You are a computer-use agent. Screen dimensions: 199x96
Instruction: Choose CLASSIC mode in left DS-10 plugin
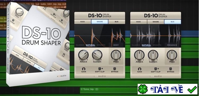coord(80,45)
